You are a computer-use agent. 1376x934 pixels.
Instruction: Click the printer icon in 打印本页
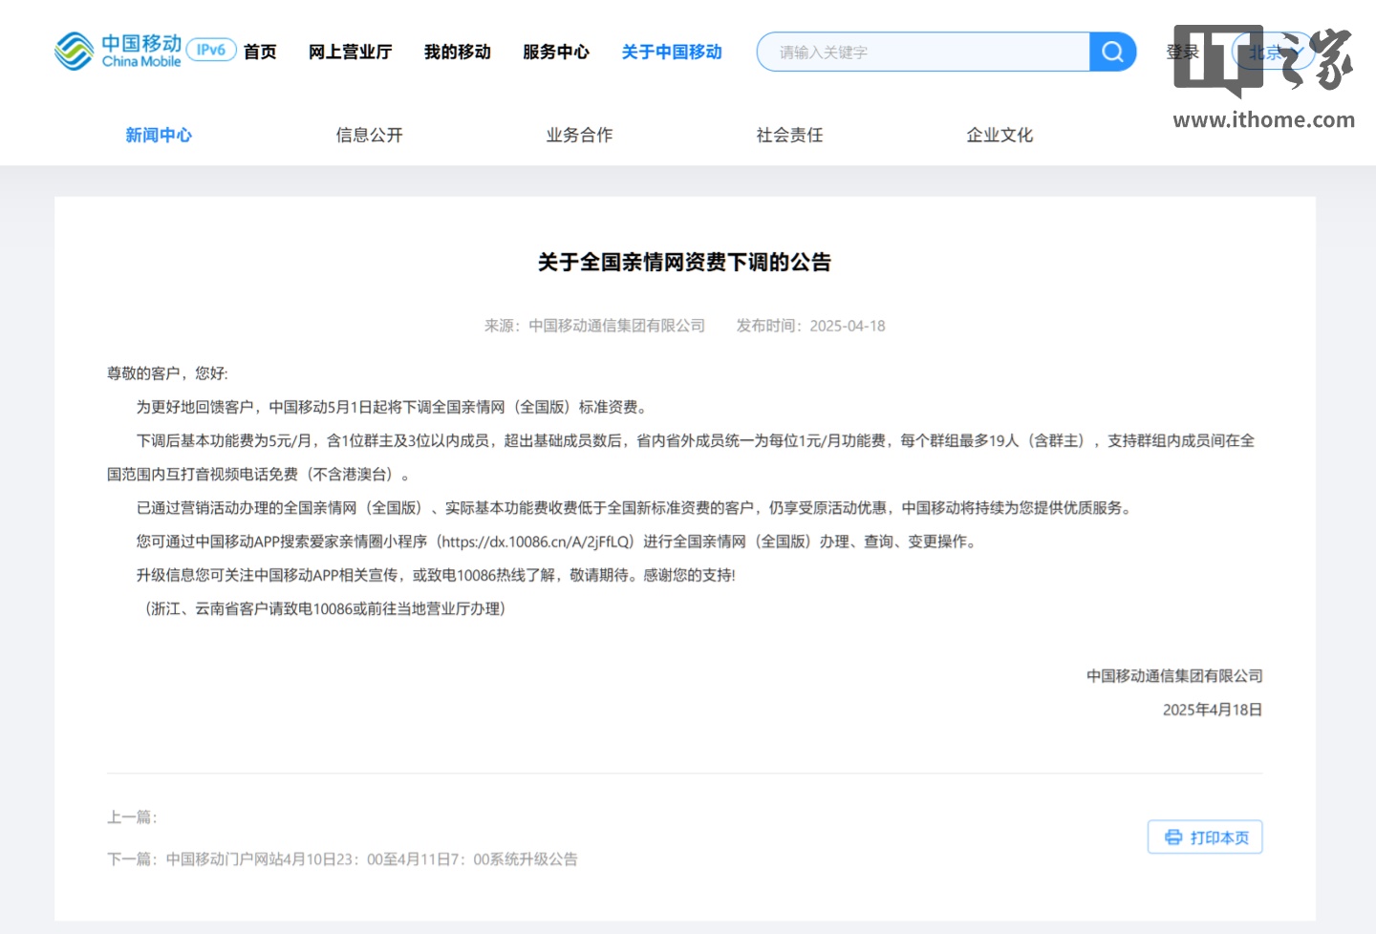coord(1173,838)
